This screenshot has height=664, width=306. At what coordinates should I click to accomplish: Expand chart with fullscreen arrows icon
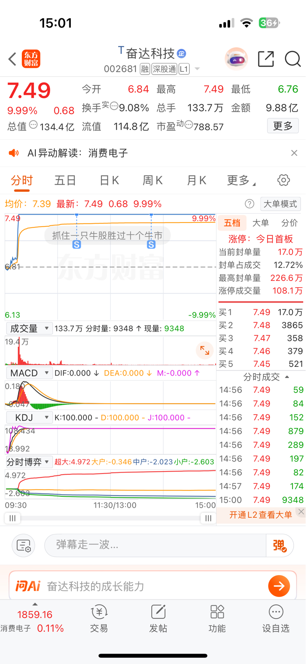tap(205, 351)
